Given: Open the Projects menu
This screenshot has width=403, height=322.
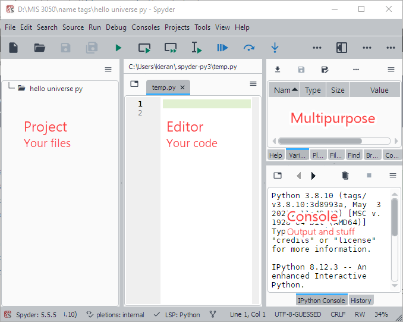Looking at the screenshot, I should tap(177, 27).
